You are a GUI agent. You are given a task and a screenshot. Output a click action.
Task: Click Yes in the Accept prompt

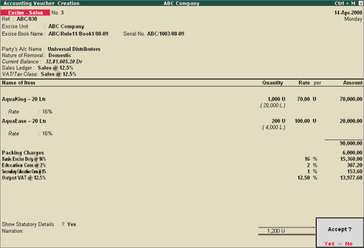coord(329,243)
